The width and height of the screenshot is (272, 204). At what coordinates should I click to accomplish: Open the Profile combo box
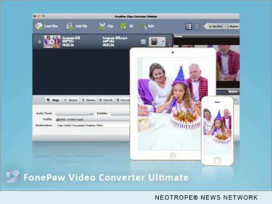pyautogui.click(x=92, y=120)
